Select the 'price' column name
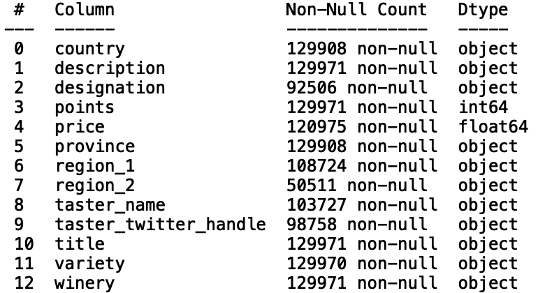 click(x=80, y=128)
